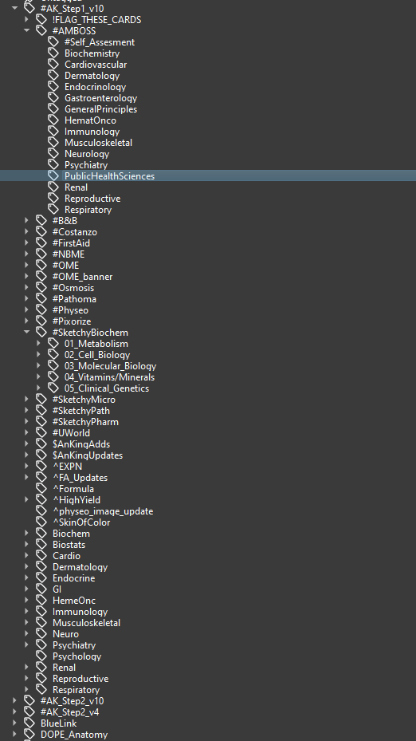The image size is (416, 741).
Task: Click the tag icon beside #Osmosis
Action: 41,288
